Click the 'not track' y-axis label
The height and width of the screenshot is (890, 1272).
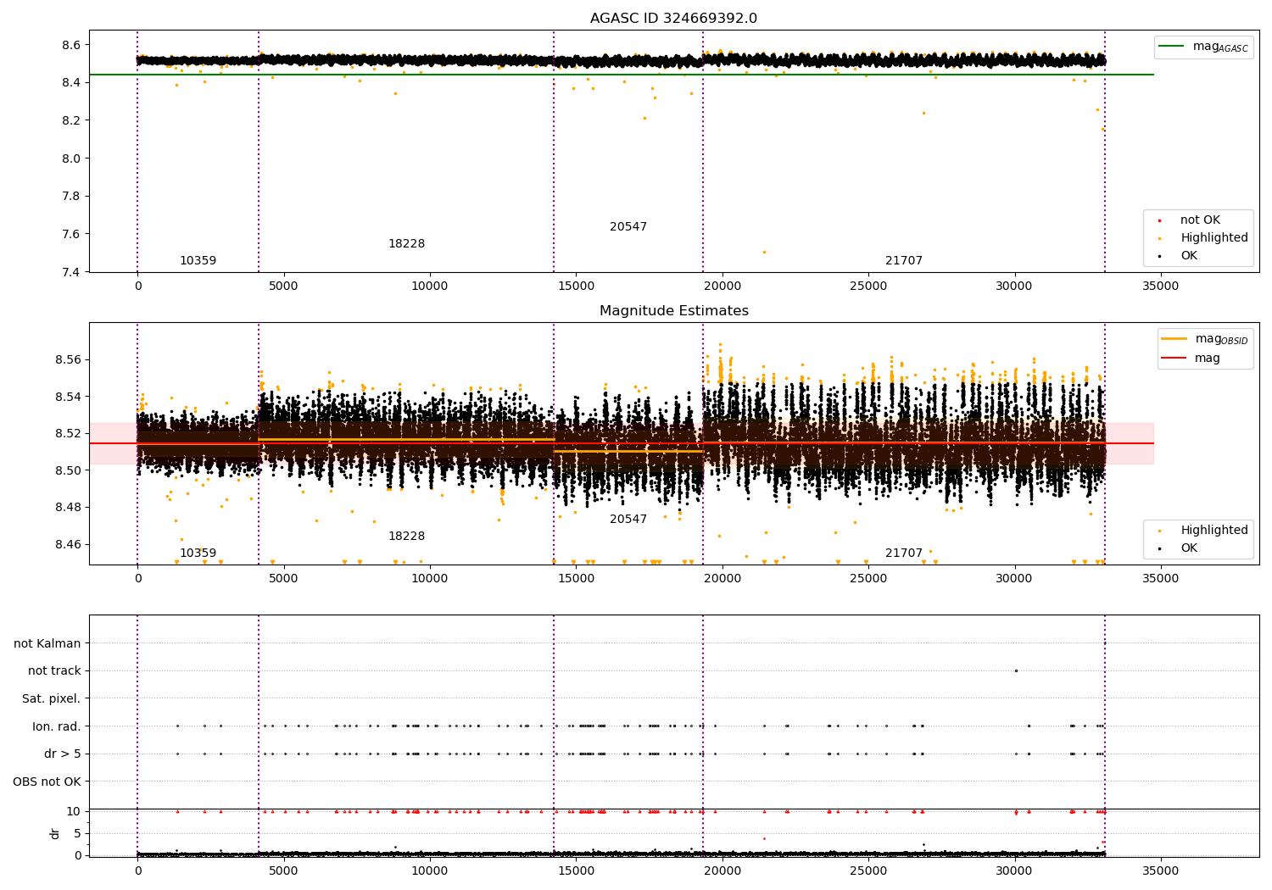click(54, 671)
